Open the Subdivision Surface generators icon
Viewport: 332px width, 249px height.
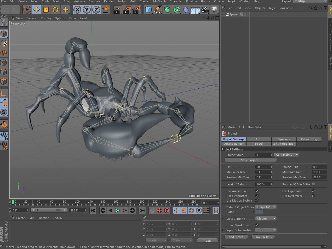pos(167,10)
